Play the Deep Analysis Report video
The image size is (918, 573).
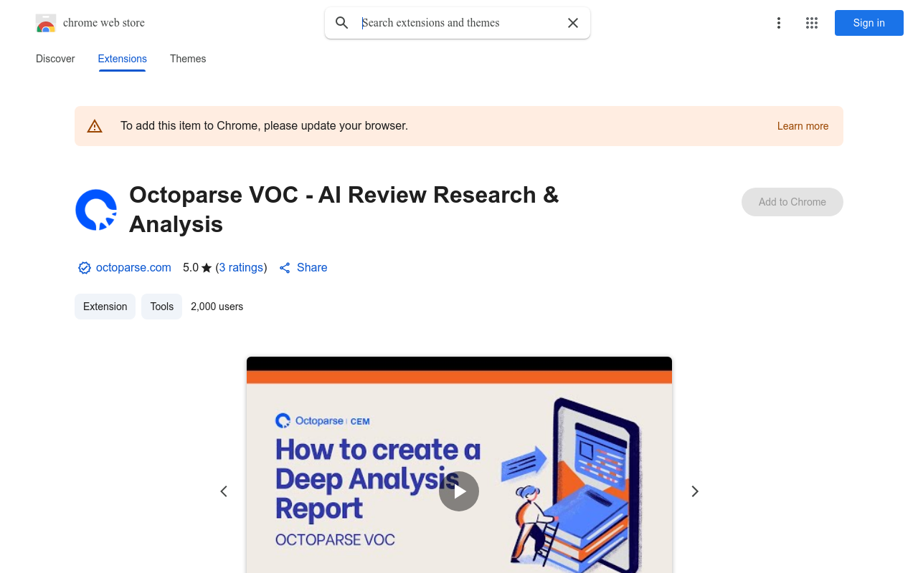click(x=459, y=491)
